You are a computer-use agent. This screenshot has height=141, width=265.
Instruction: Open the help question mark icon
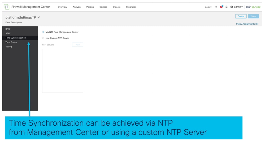coord(232,7)
